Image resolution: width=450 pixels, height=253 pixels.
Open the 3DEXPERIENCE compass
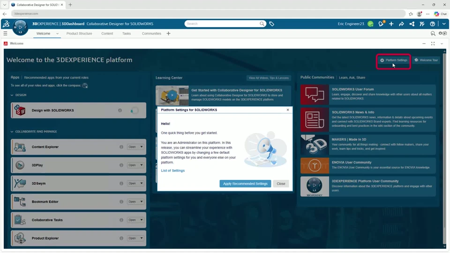pyautogui.click(x=20, y=28)
